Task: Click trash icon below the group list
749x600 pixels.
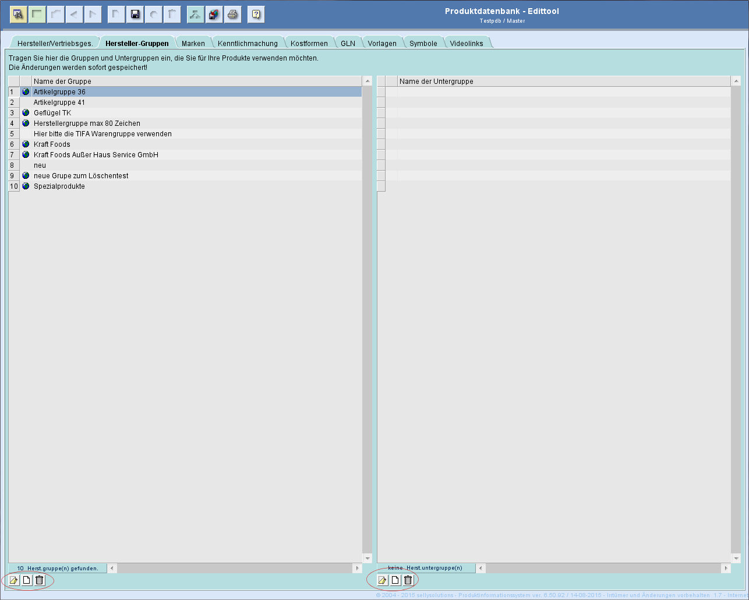Action: point(39,580)
